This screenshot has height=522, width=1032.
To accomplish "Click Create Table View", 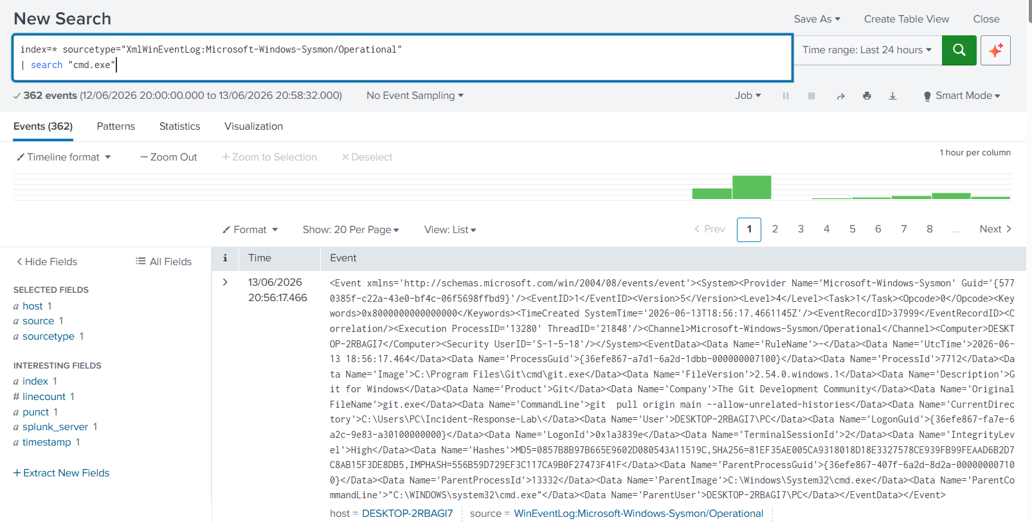I will [907, 19].
